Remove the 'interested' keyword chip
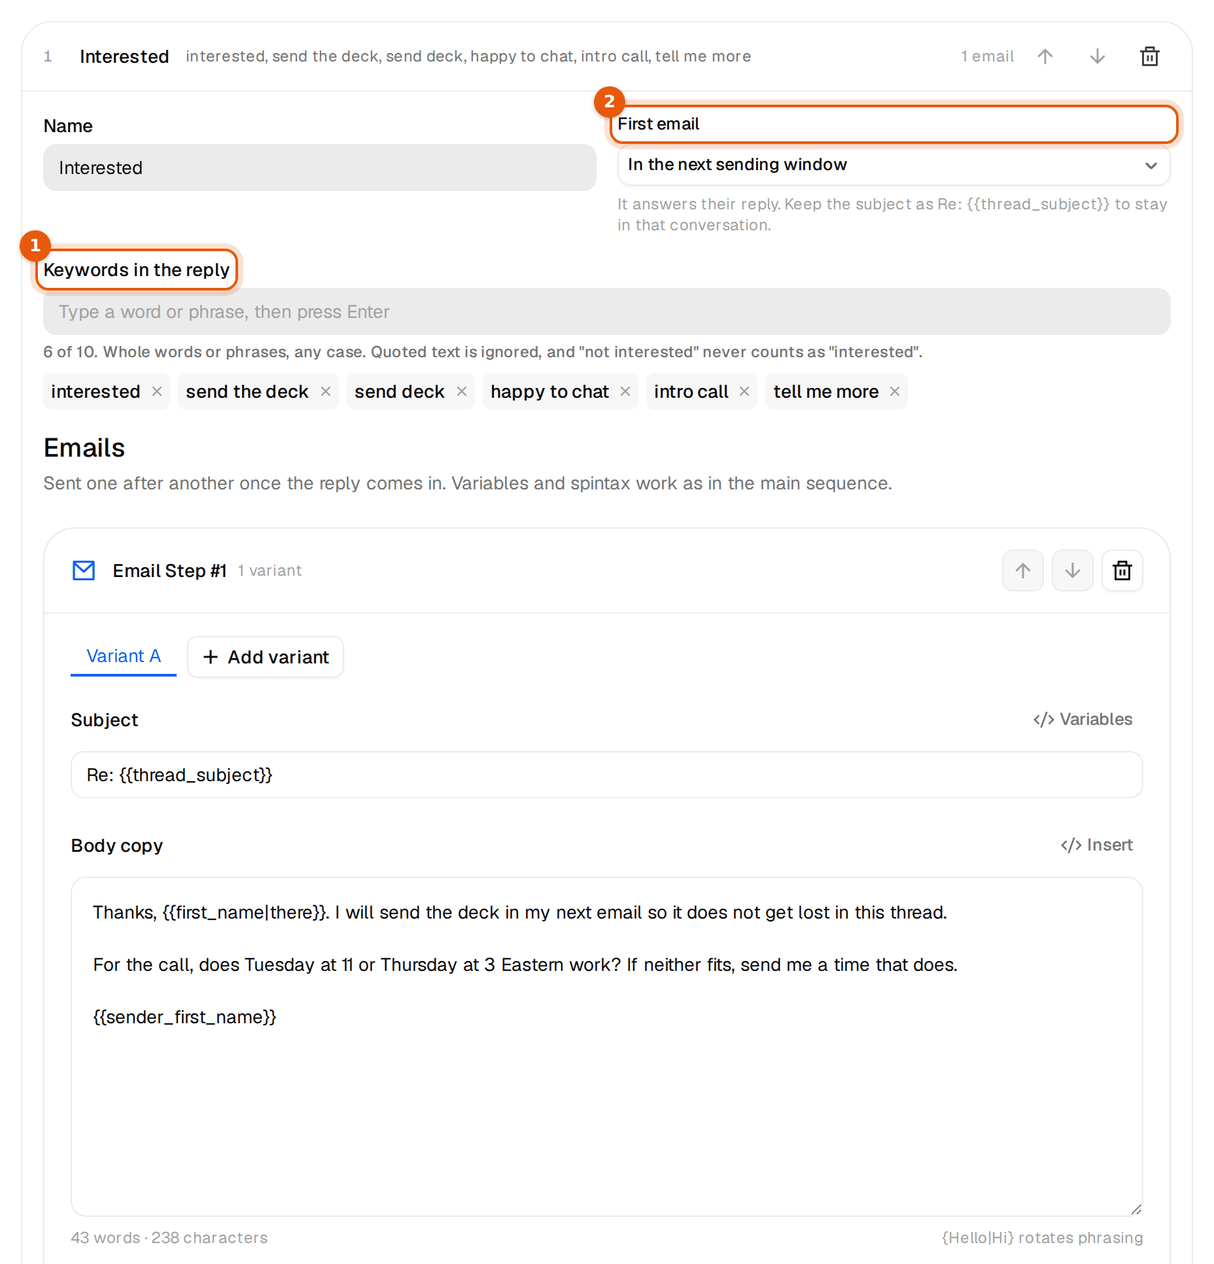This screenshot has width=1214, height=1264. pyautogui.click(x=157, y=391)
